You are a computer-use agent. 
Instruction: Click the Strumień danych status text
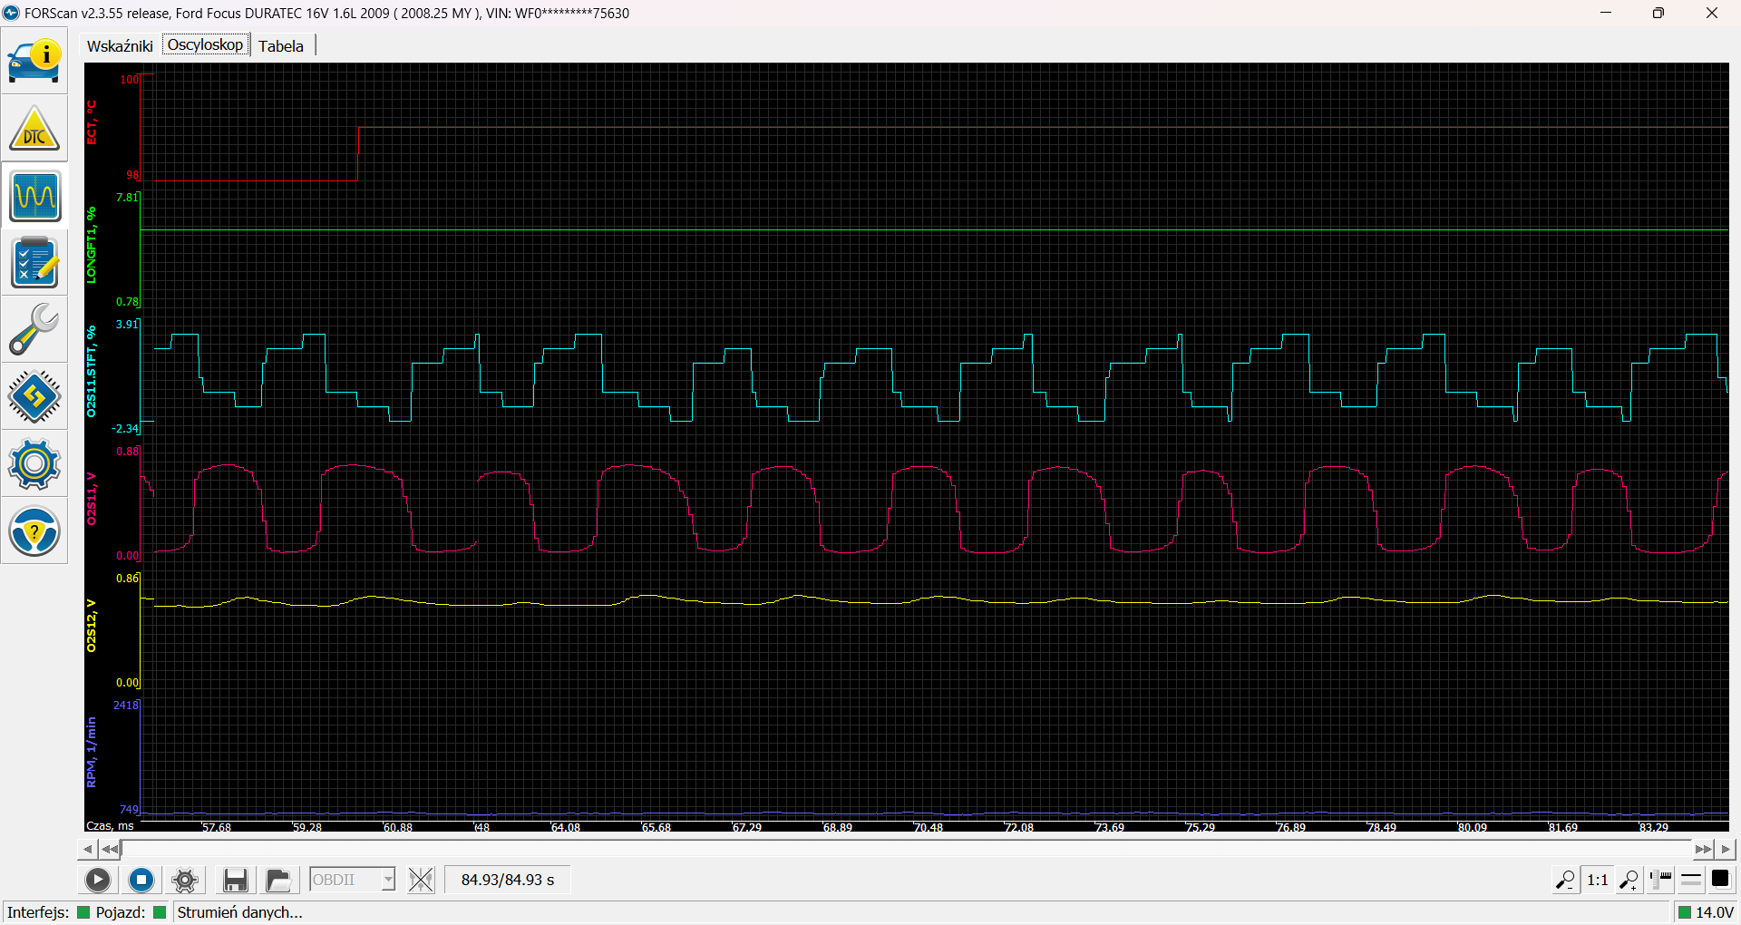(x=240, y=912)
